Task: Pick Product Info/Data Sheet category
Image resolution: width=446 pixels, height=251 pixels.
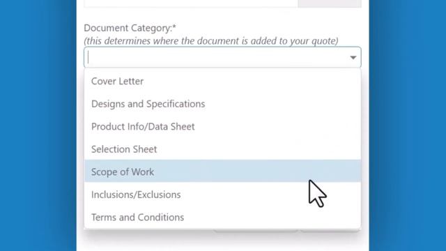Action: (222, 126)
